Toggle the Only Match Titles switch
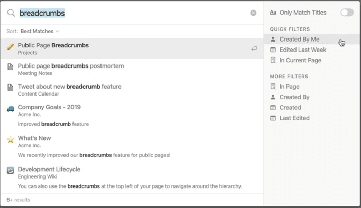The height and width of the screenshot is (208, 361). (346, 12)
